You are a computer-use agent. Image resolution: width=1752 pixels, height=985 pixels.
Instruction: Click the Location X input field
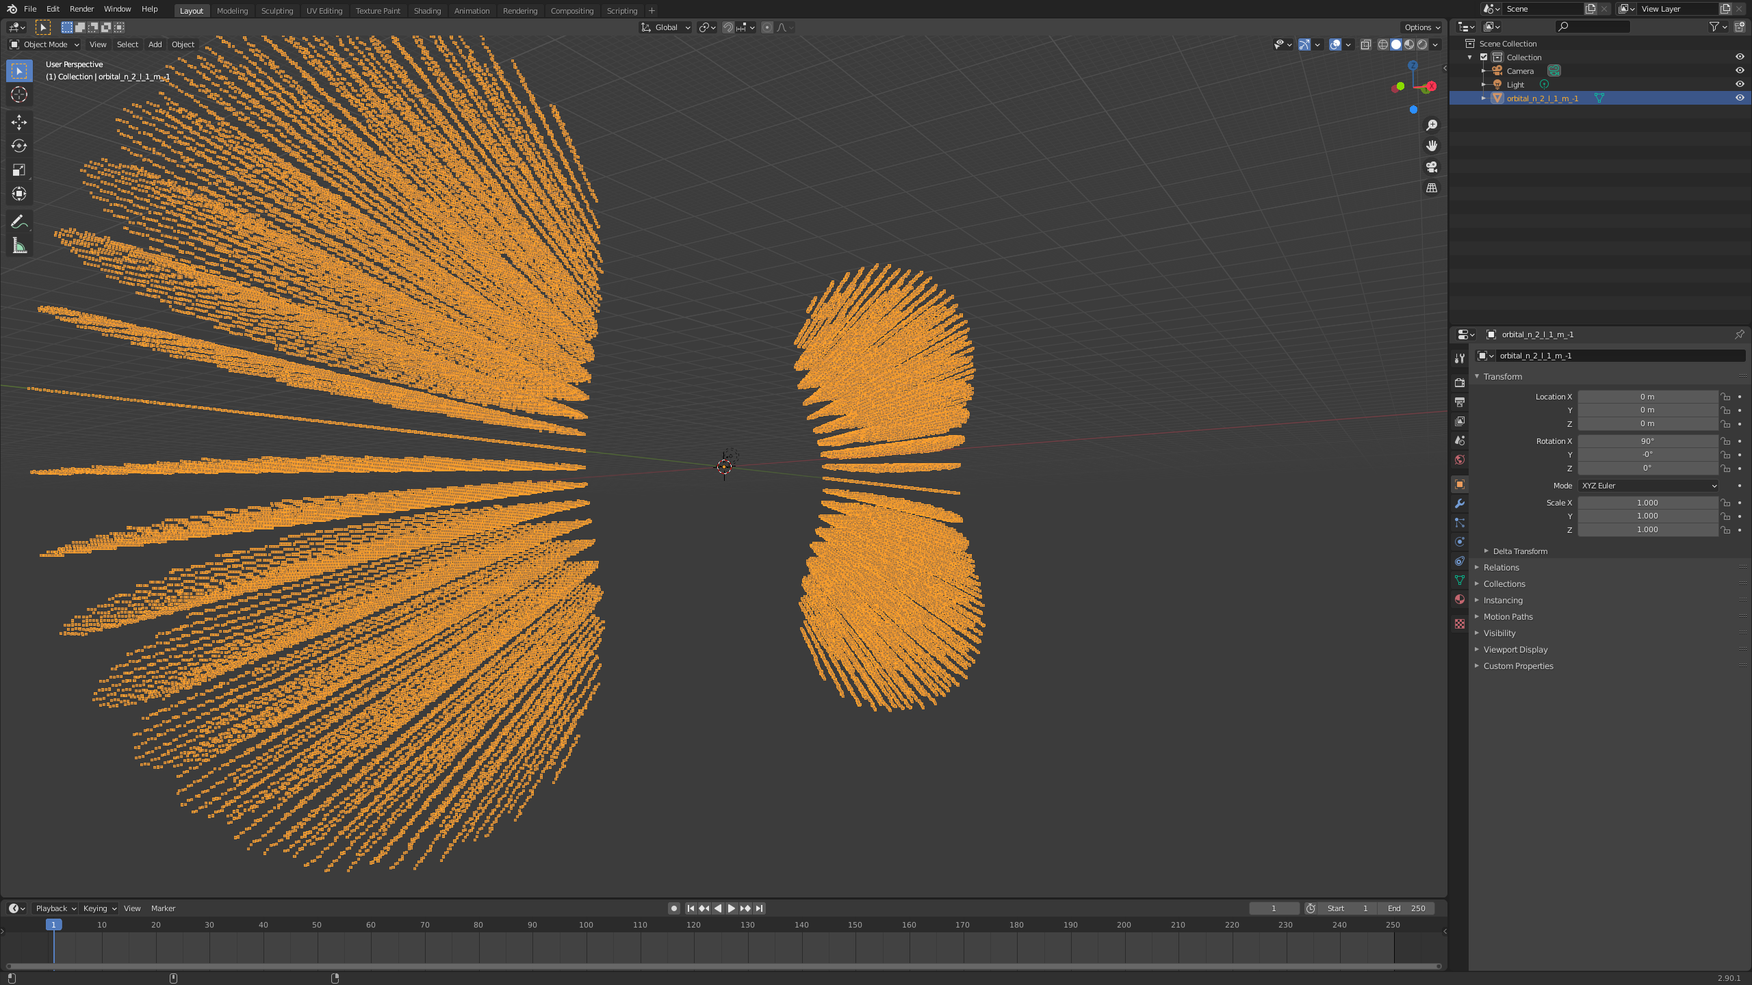click(x=1649, y=395)
